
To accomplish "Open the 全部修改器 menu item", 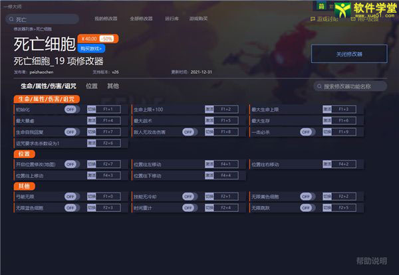I will point(141,19).
